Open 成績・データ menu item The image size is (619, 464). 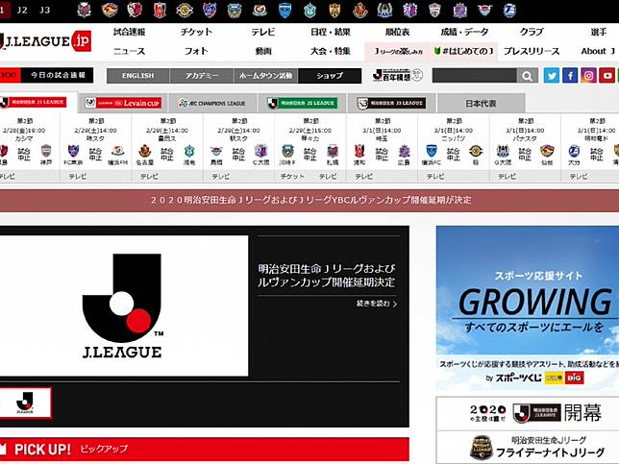point(464,32)
